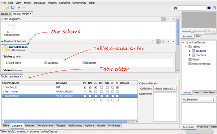The width and height of the screenshot is (217, 134).
Task: Click the search input field in toolbar
Action: (x=191, y=8)
